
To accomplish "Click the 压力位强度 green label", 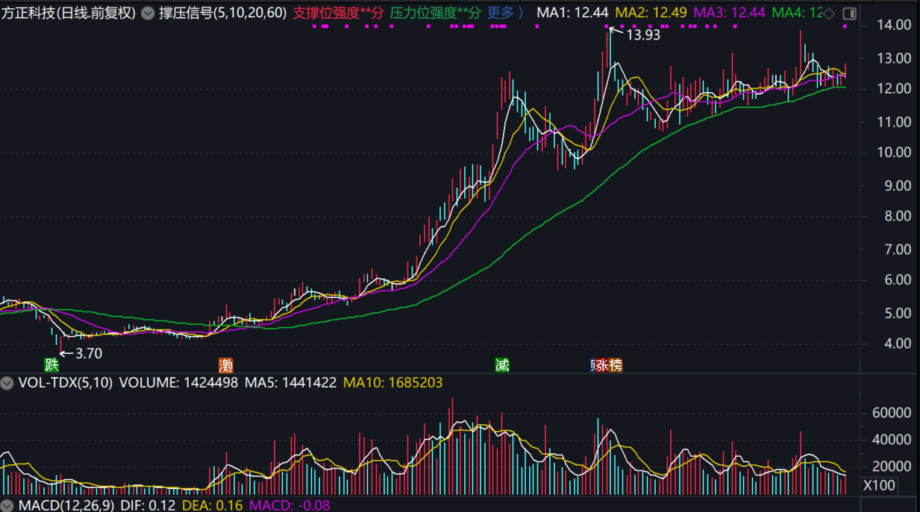I will pos(435,13).
